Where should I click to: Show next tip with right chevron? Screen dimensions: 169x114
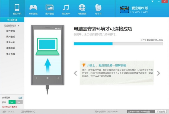tap(158, 73)
